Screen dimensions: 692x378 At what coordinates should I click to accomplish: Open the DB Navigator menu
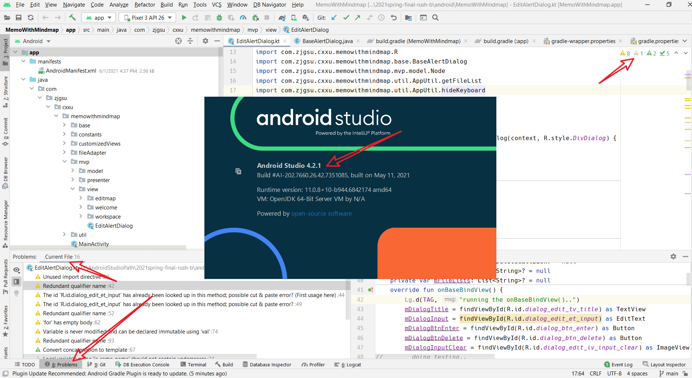270,5
